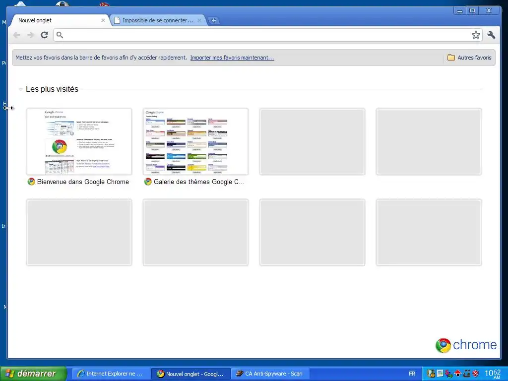The image size is (508, 381).
Task: Click the back navigation arrow
Action: (x=16, y=35)
